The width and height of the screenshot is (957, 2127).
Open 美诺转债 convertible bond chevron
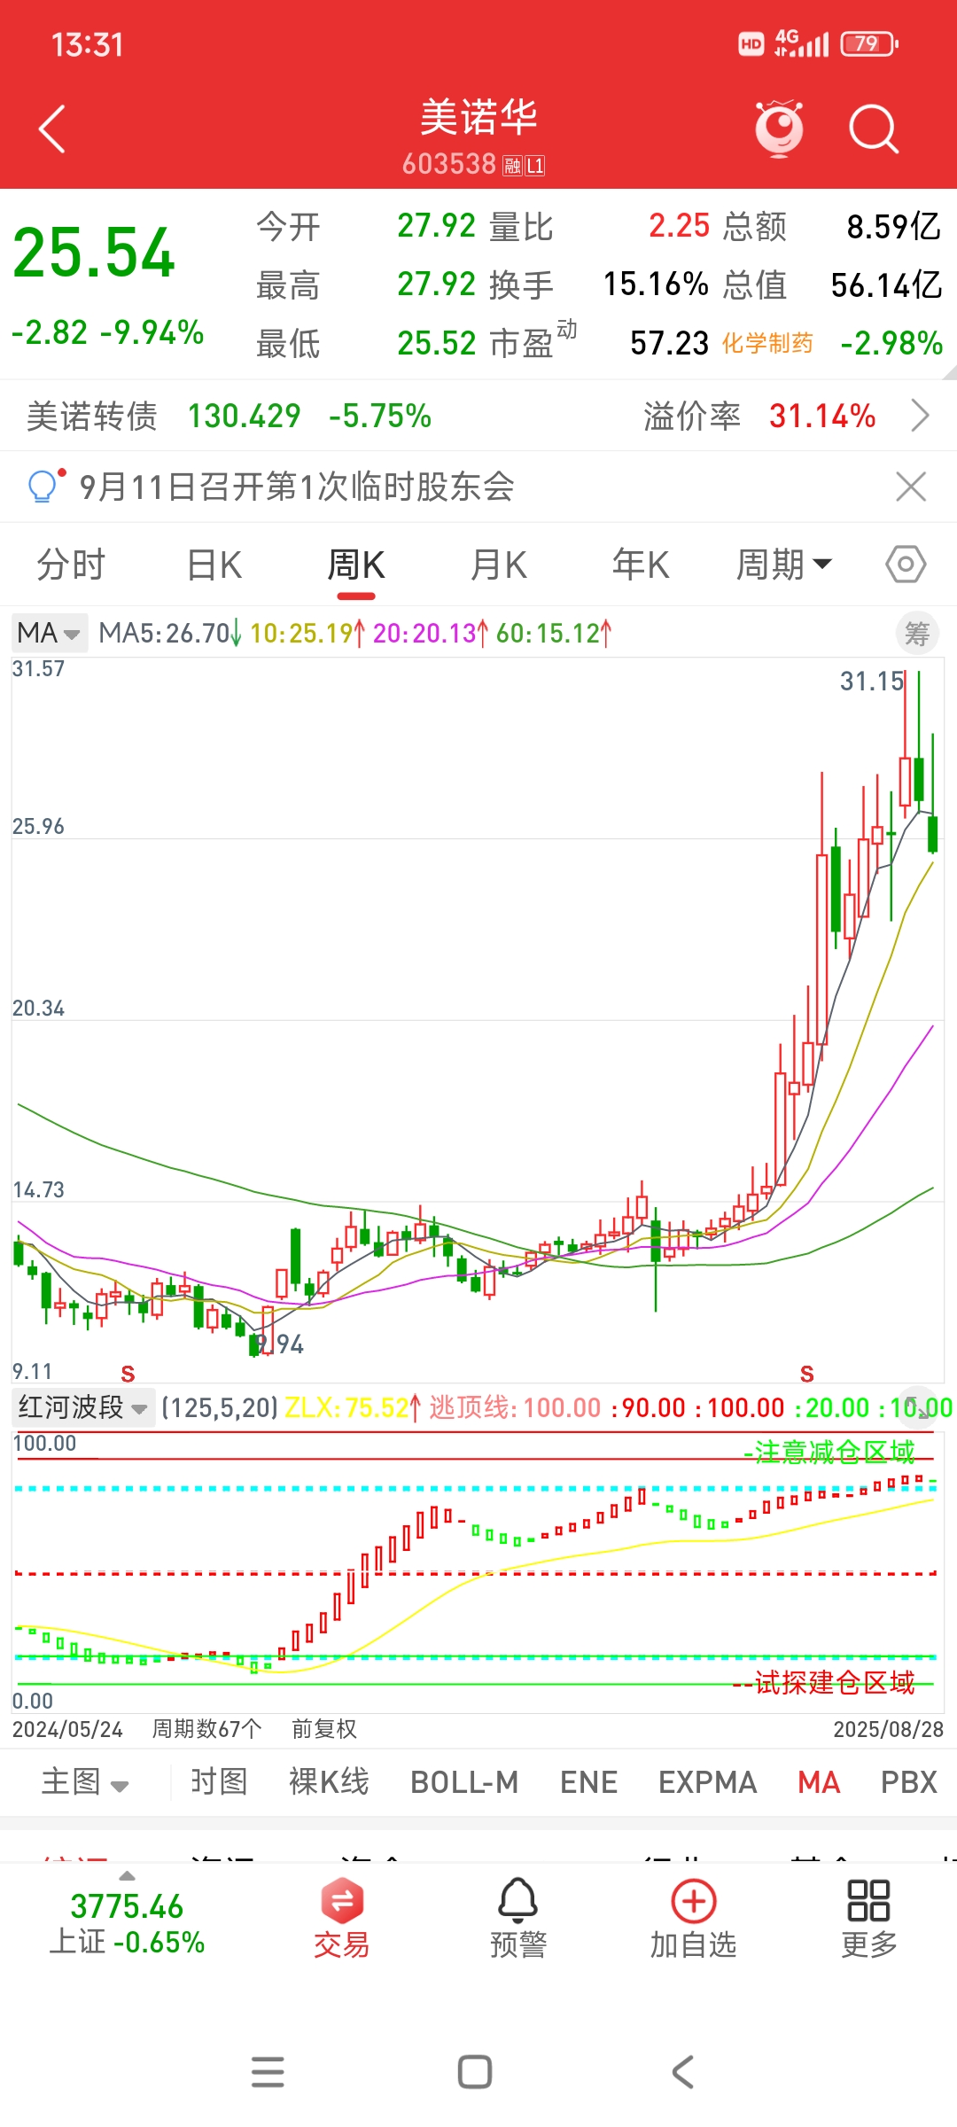coord(921,415)
